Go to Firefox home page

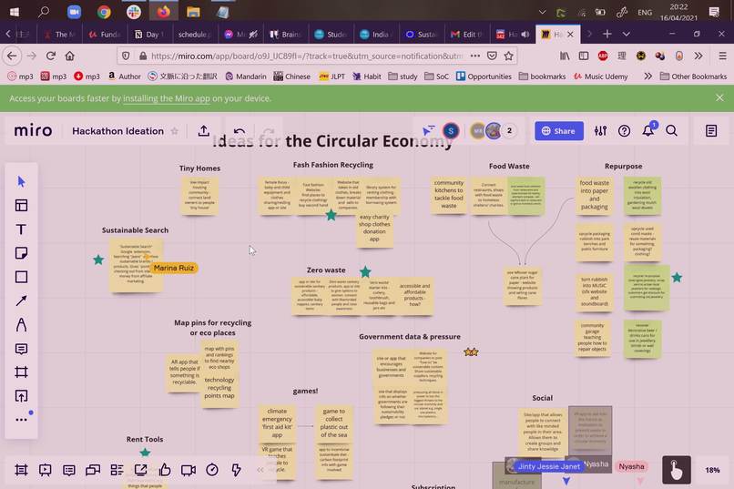click(x=70, y=56)
